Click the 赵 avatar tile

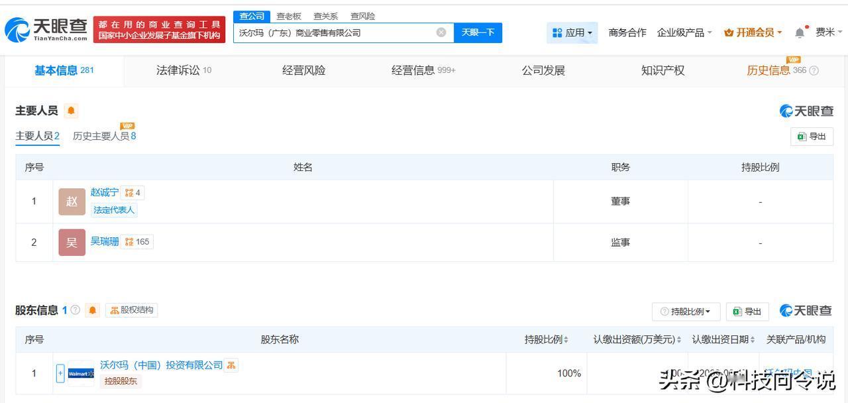[72, 201]
